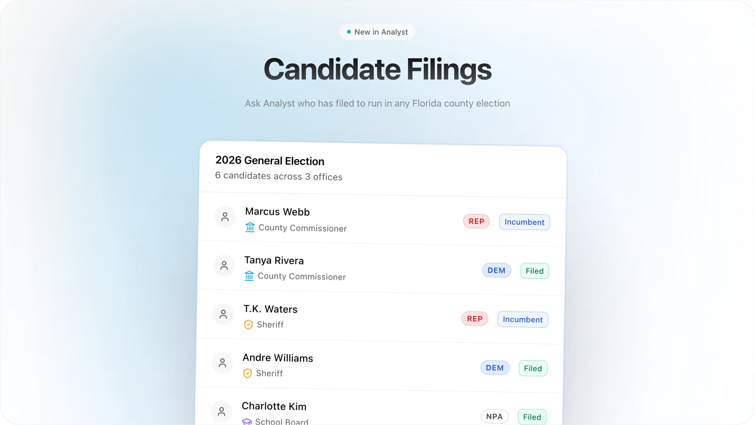
Task: Click the Filed badge next to Andre Williams
Action: [x=532, y=368]
